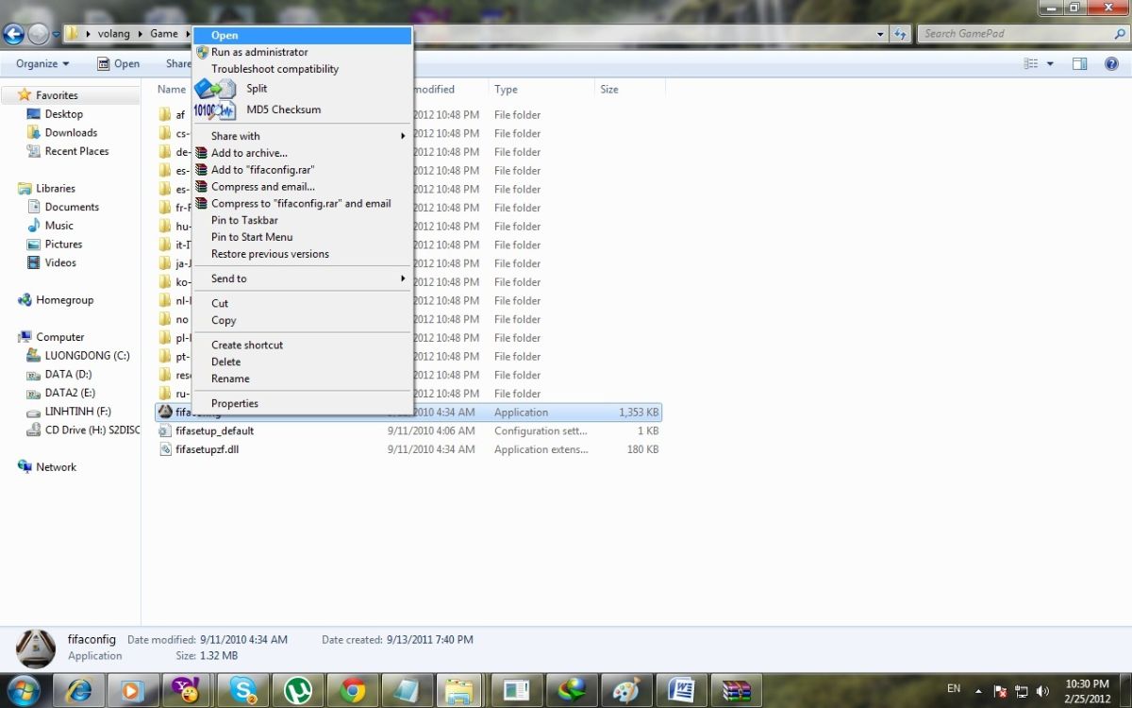Select MD5 Checksum option

tap(302, 110)
